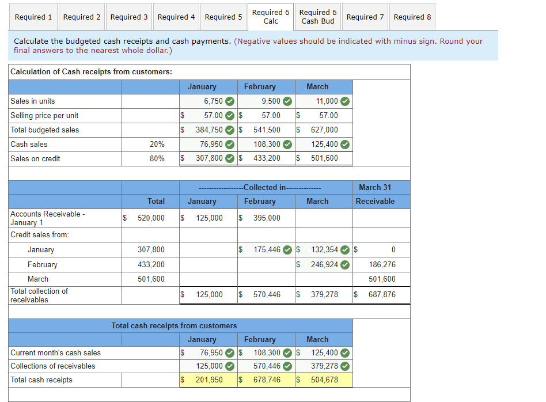Viewport: 546px width, 402px height.
Task: Click checkmark beside 175,446 February collection
Action: [x=287, y=250]
